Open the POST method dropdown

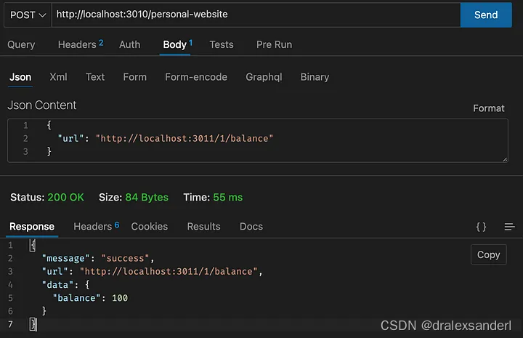tap(28, 15)
